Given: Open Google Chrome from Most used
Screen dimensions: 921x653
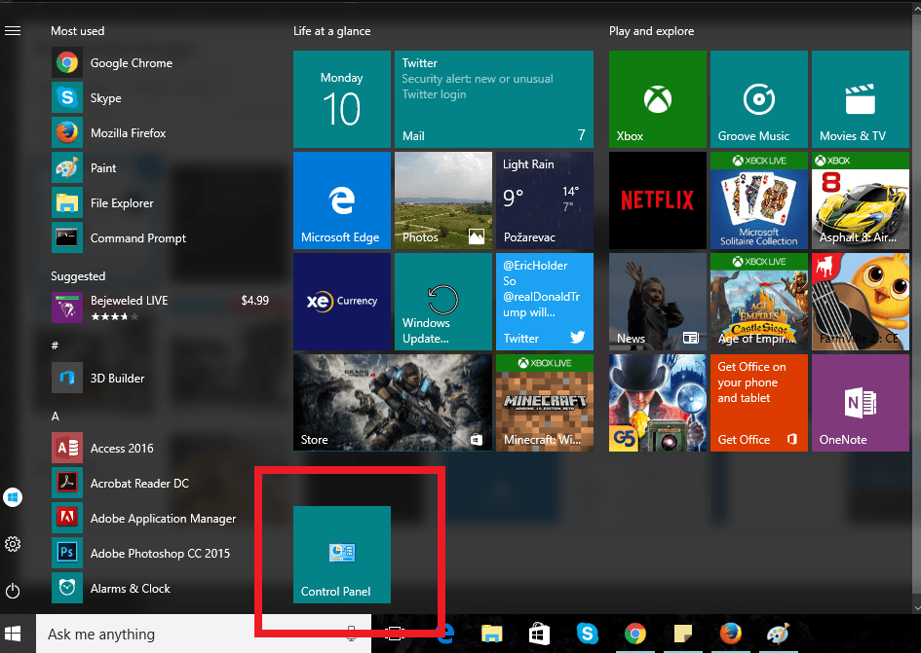Looking at the screenshot, I should tap(159, 63).
